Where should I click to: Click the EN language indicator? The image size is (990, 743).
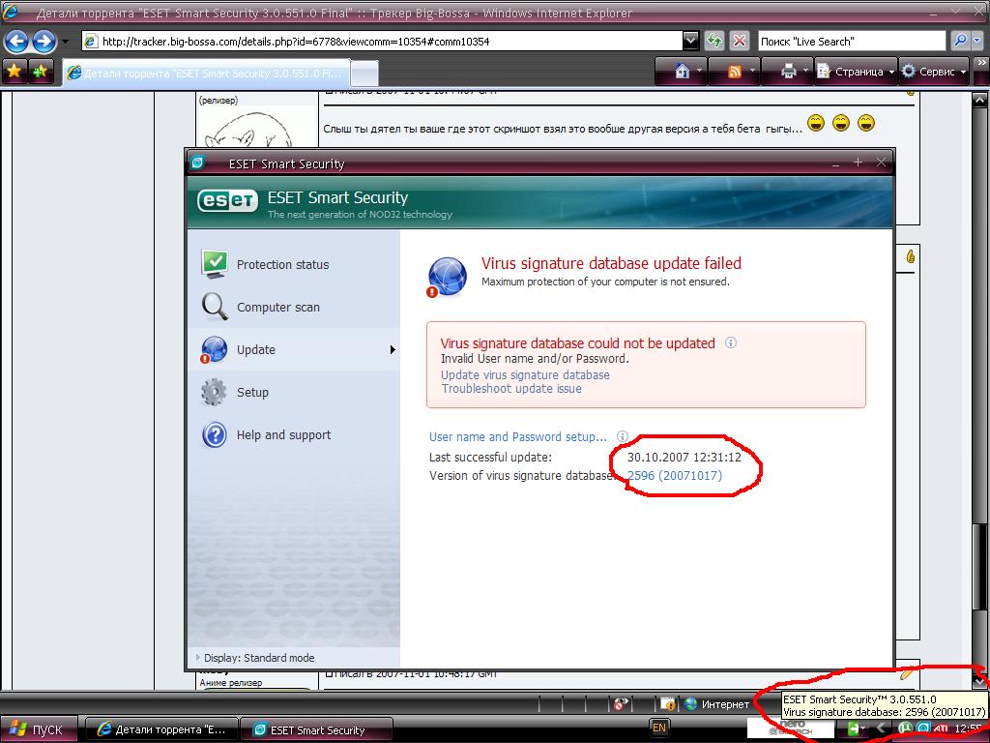(658, 728)
